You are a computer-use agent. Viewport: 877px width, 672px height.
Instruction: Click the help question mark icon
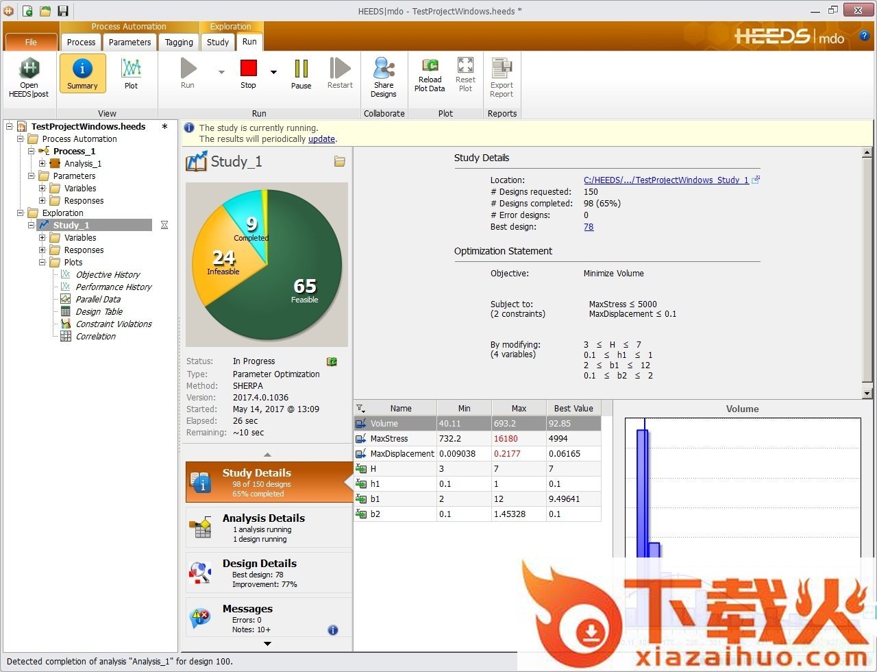865,36
